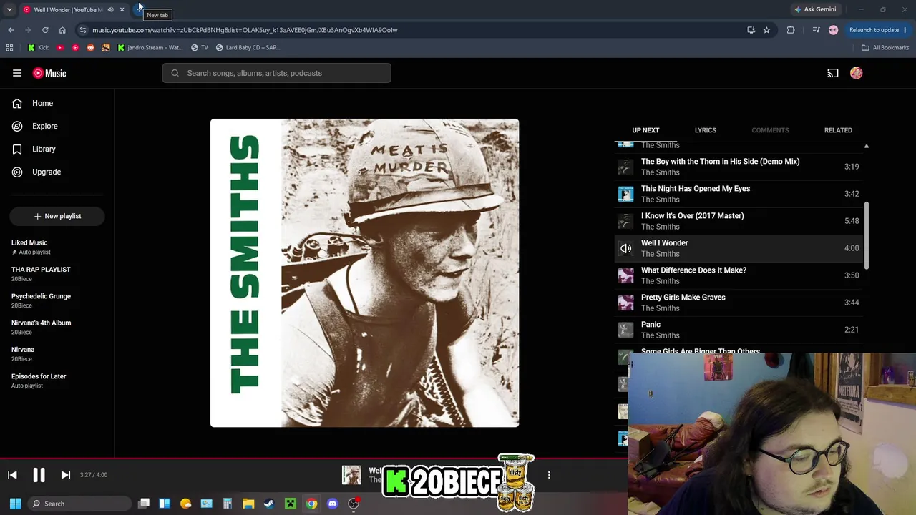Viewport: 916px width, 515px height.
Task: Play What Difference Does It Make?
Action: click(x=739, y=275)
